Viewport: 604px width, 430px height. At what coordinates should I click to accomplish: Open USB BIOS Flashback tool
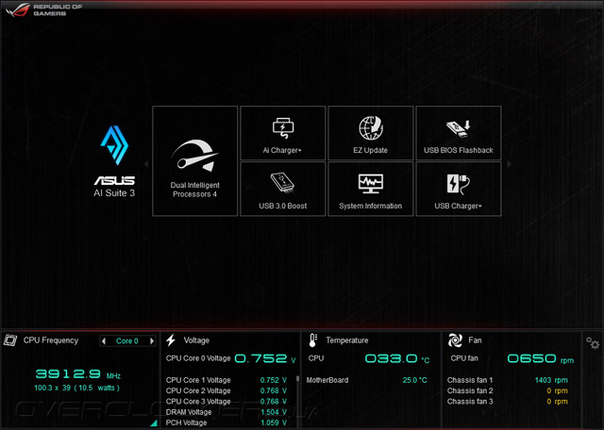pos(459,133)
